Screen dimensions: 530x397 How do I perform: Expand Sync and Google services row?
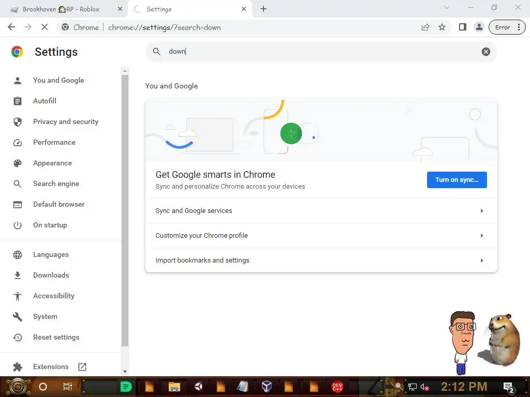point(321,211)
